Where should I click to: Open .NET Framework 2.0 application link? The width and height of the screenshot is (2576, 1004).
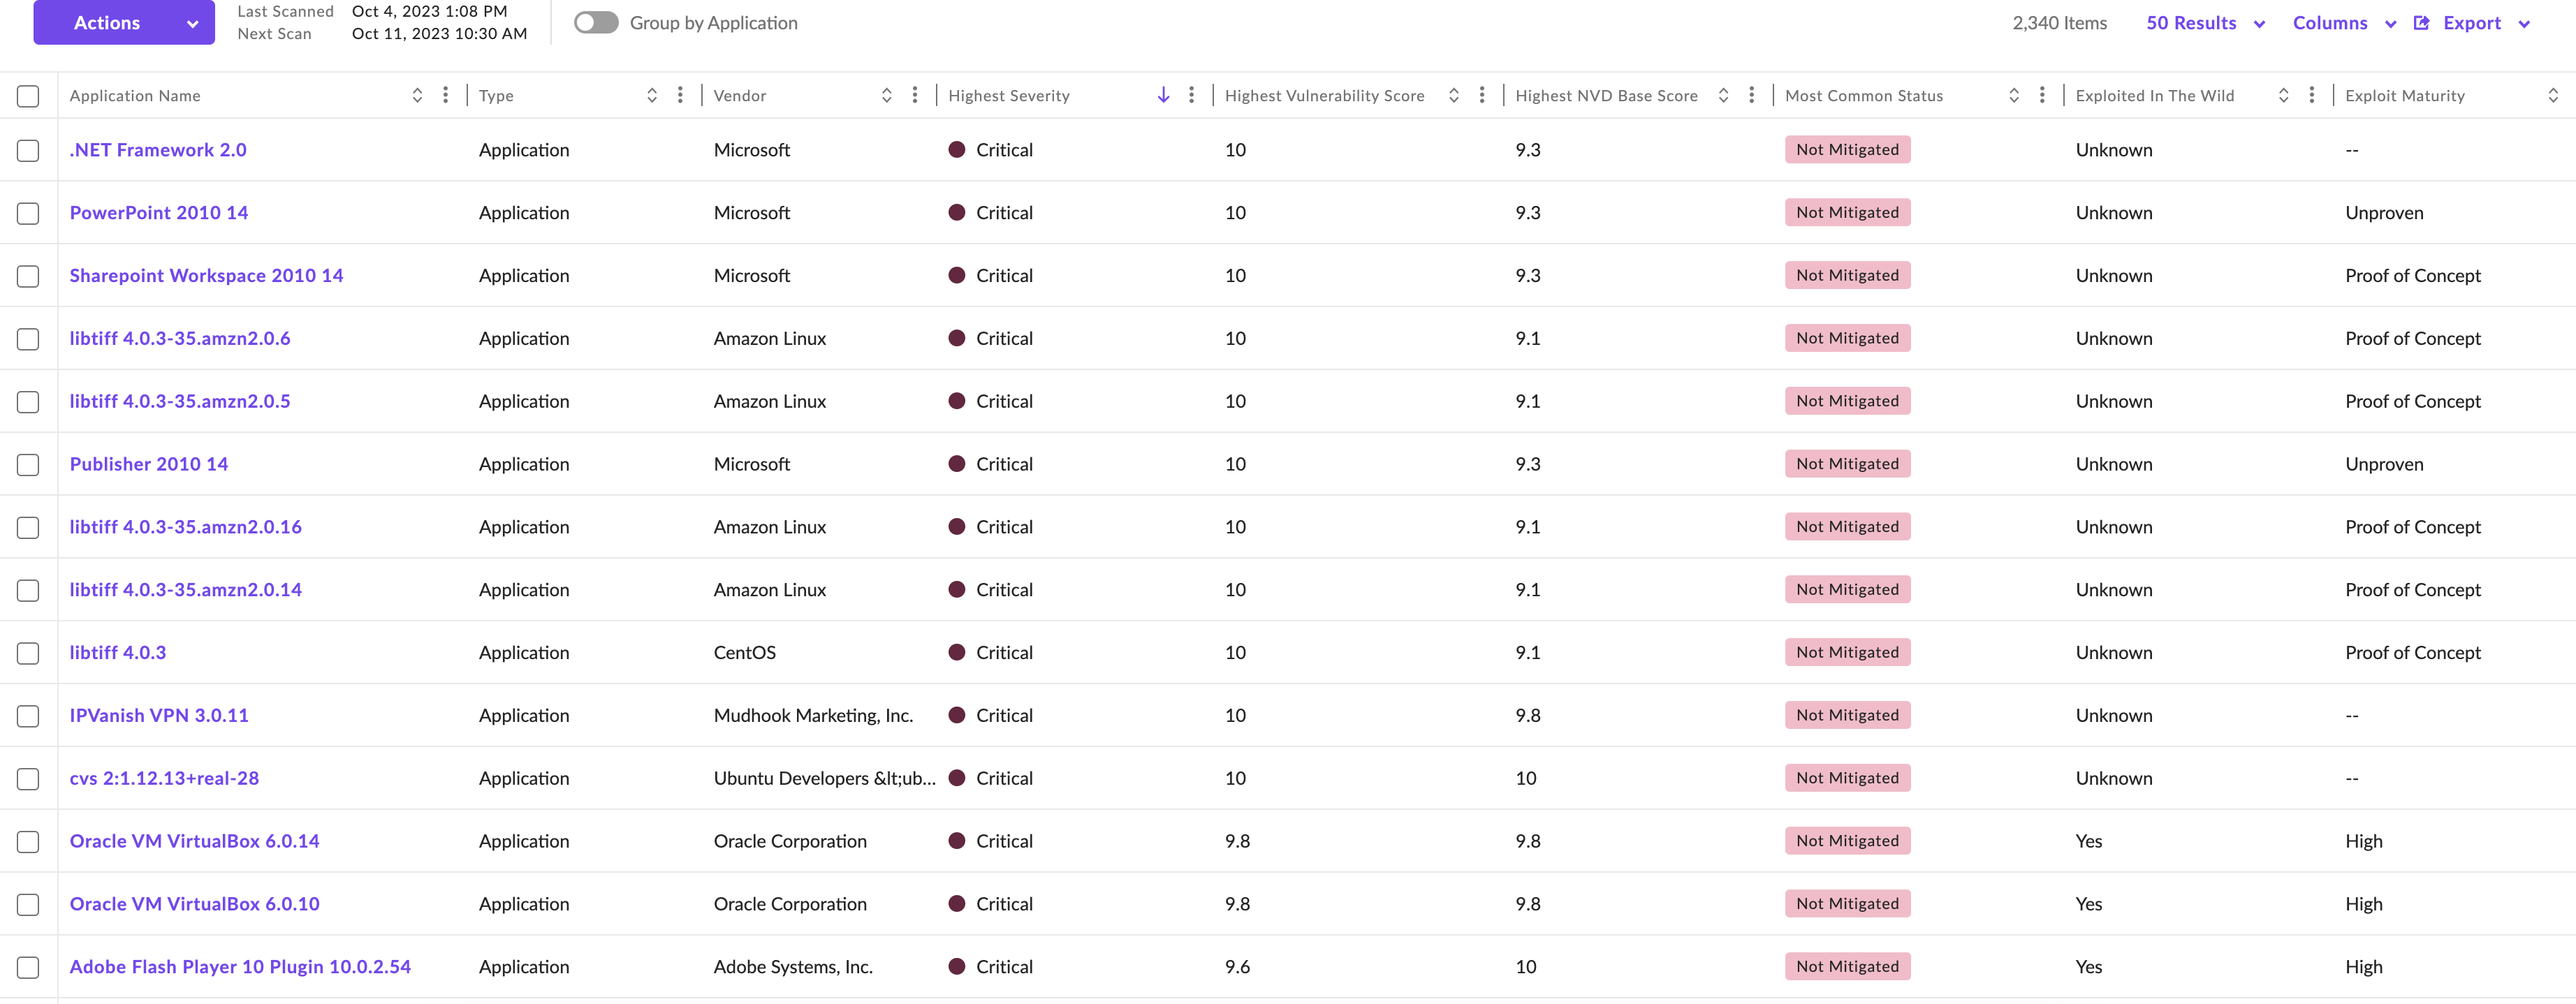tap(158, 150)
